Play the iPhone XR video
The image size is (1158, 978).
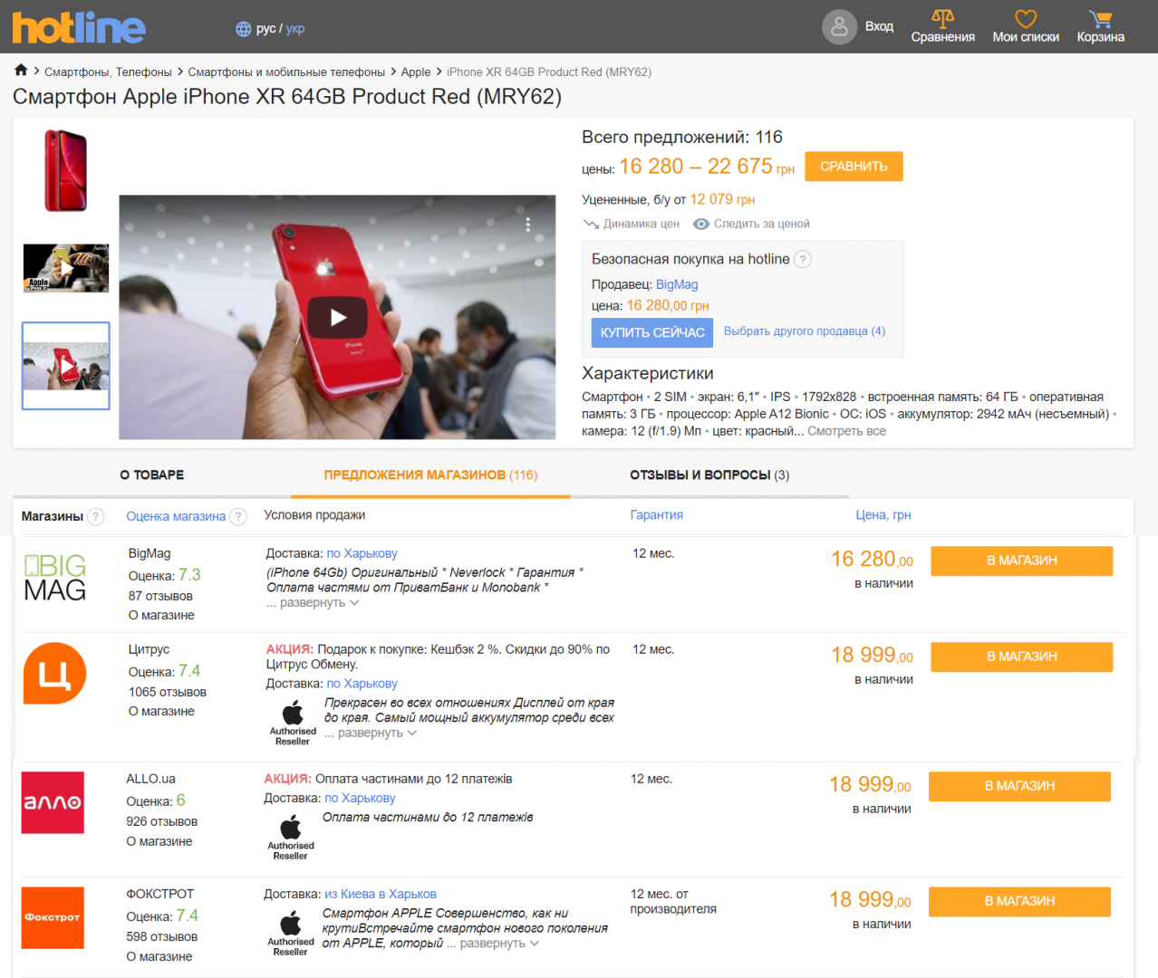(338, 318)
